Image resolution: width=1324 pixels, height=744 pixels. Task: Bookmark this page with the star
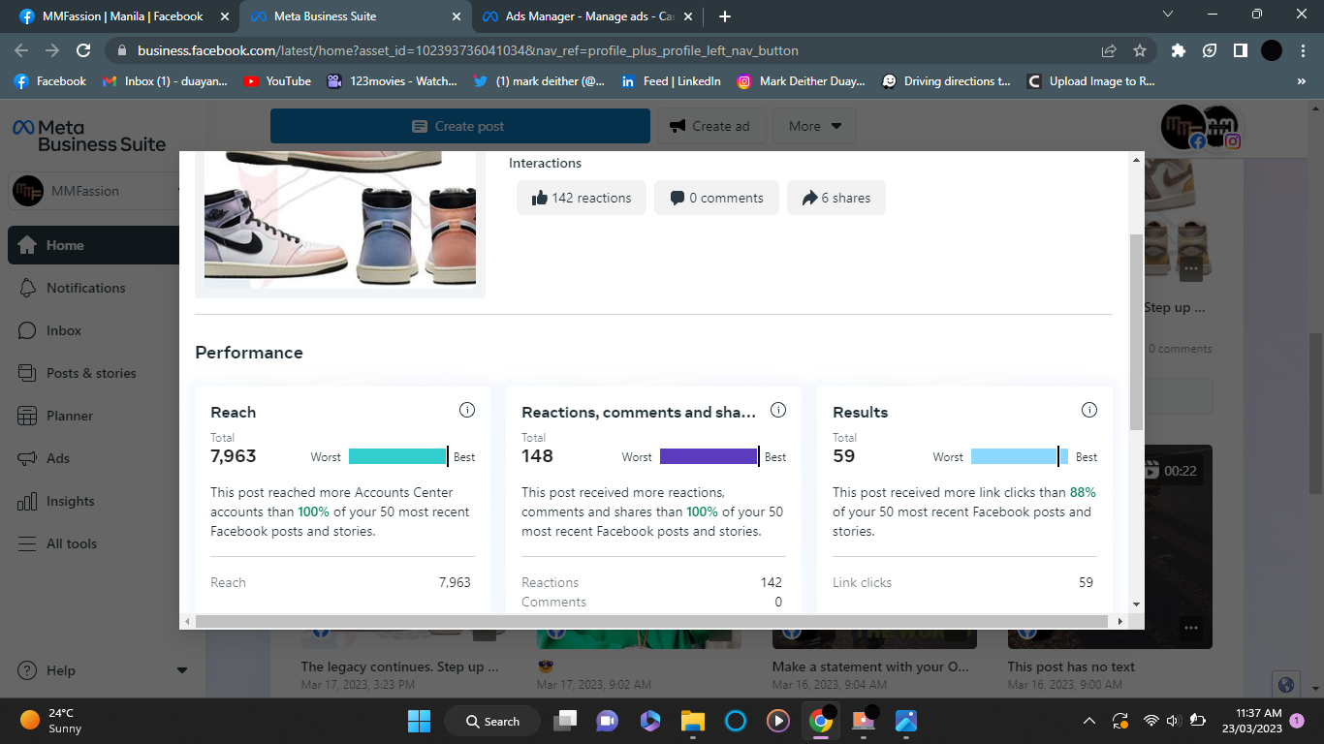(x=1140, y=50)
